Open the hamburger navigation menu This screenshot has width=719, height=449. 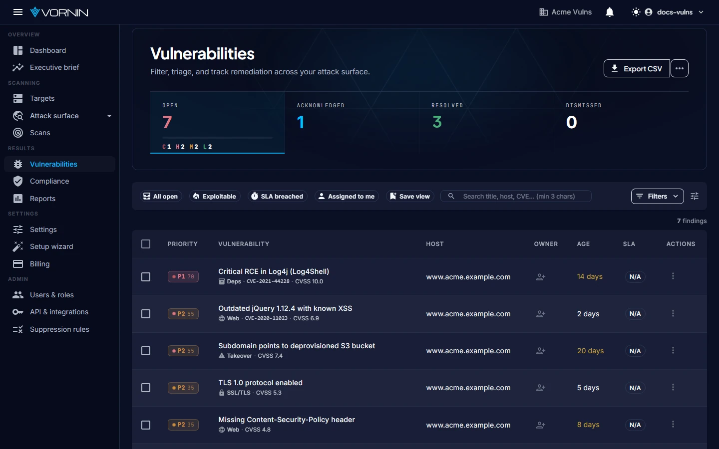[18, 12]
